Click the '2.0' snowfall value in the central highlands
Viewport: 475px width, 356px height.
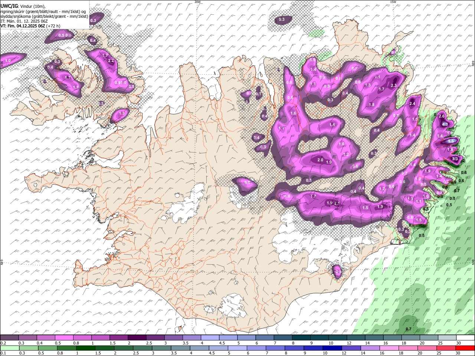point(320,160)
